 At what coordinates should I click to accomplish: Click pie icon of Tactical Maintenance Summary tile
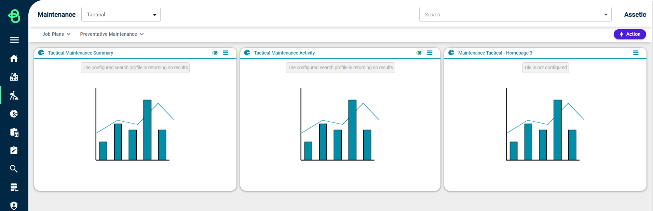41,52
